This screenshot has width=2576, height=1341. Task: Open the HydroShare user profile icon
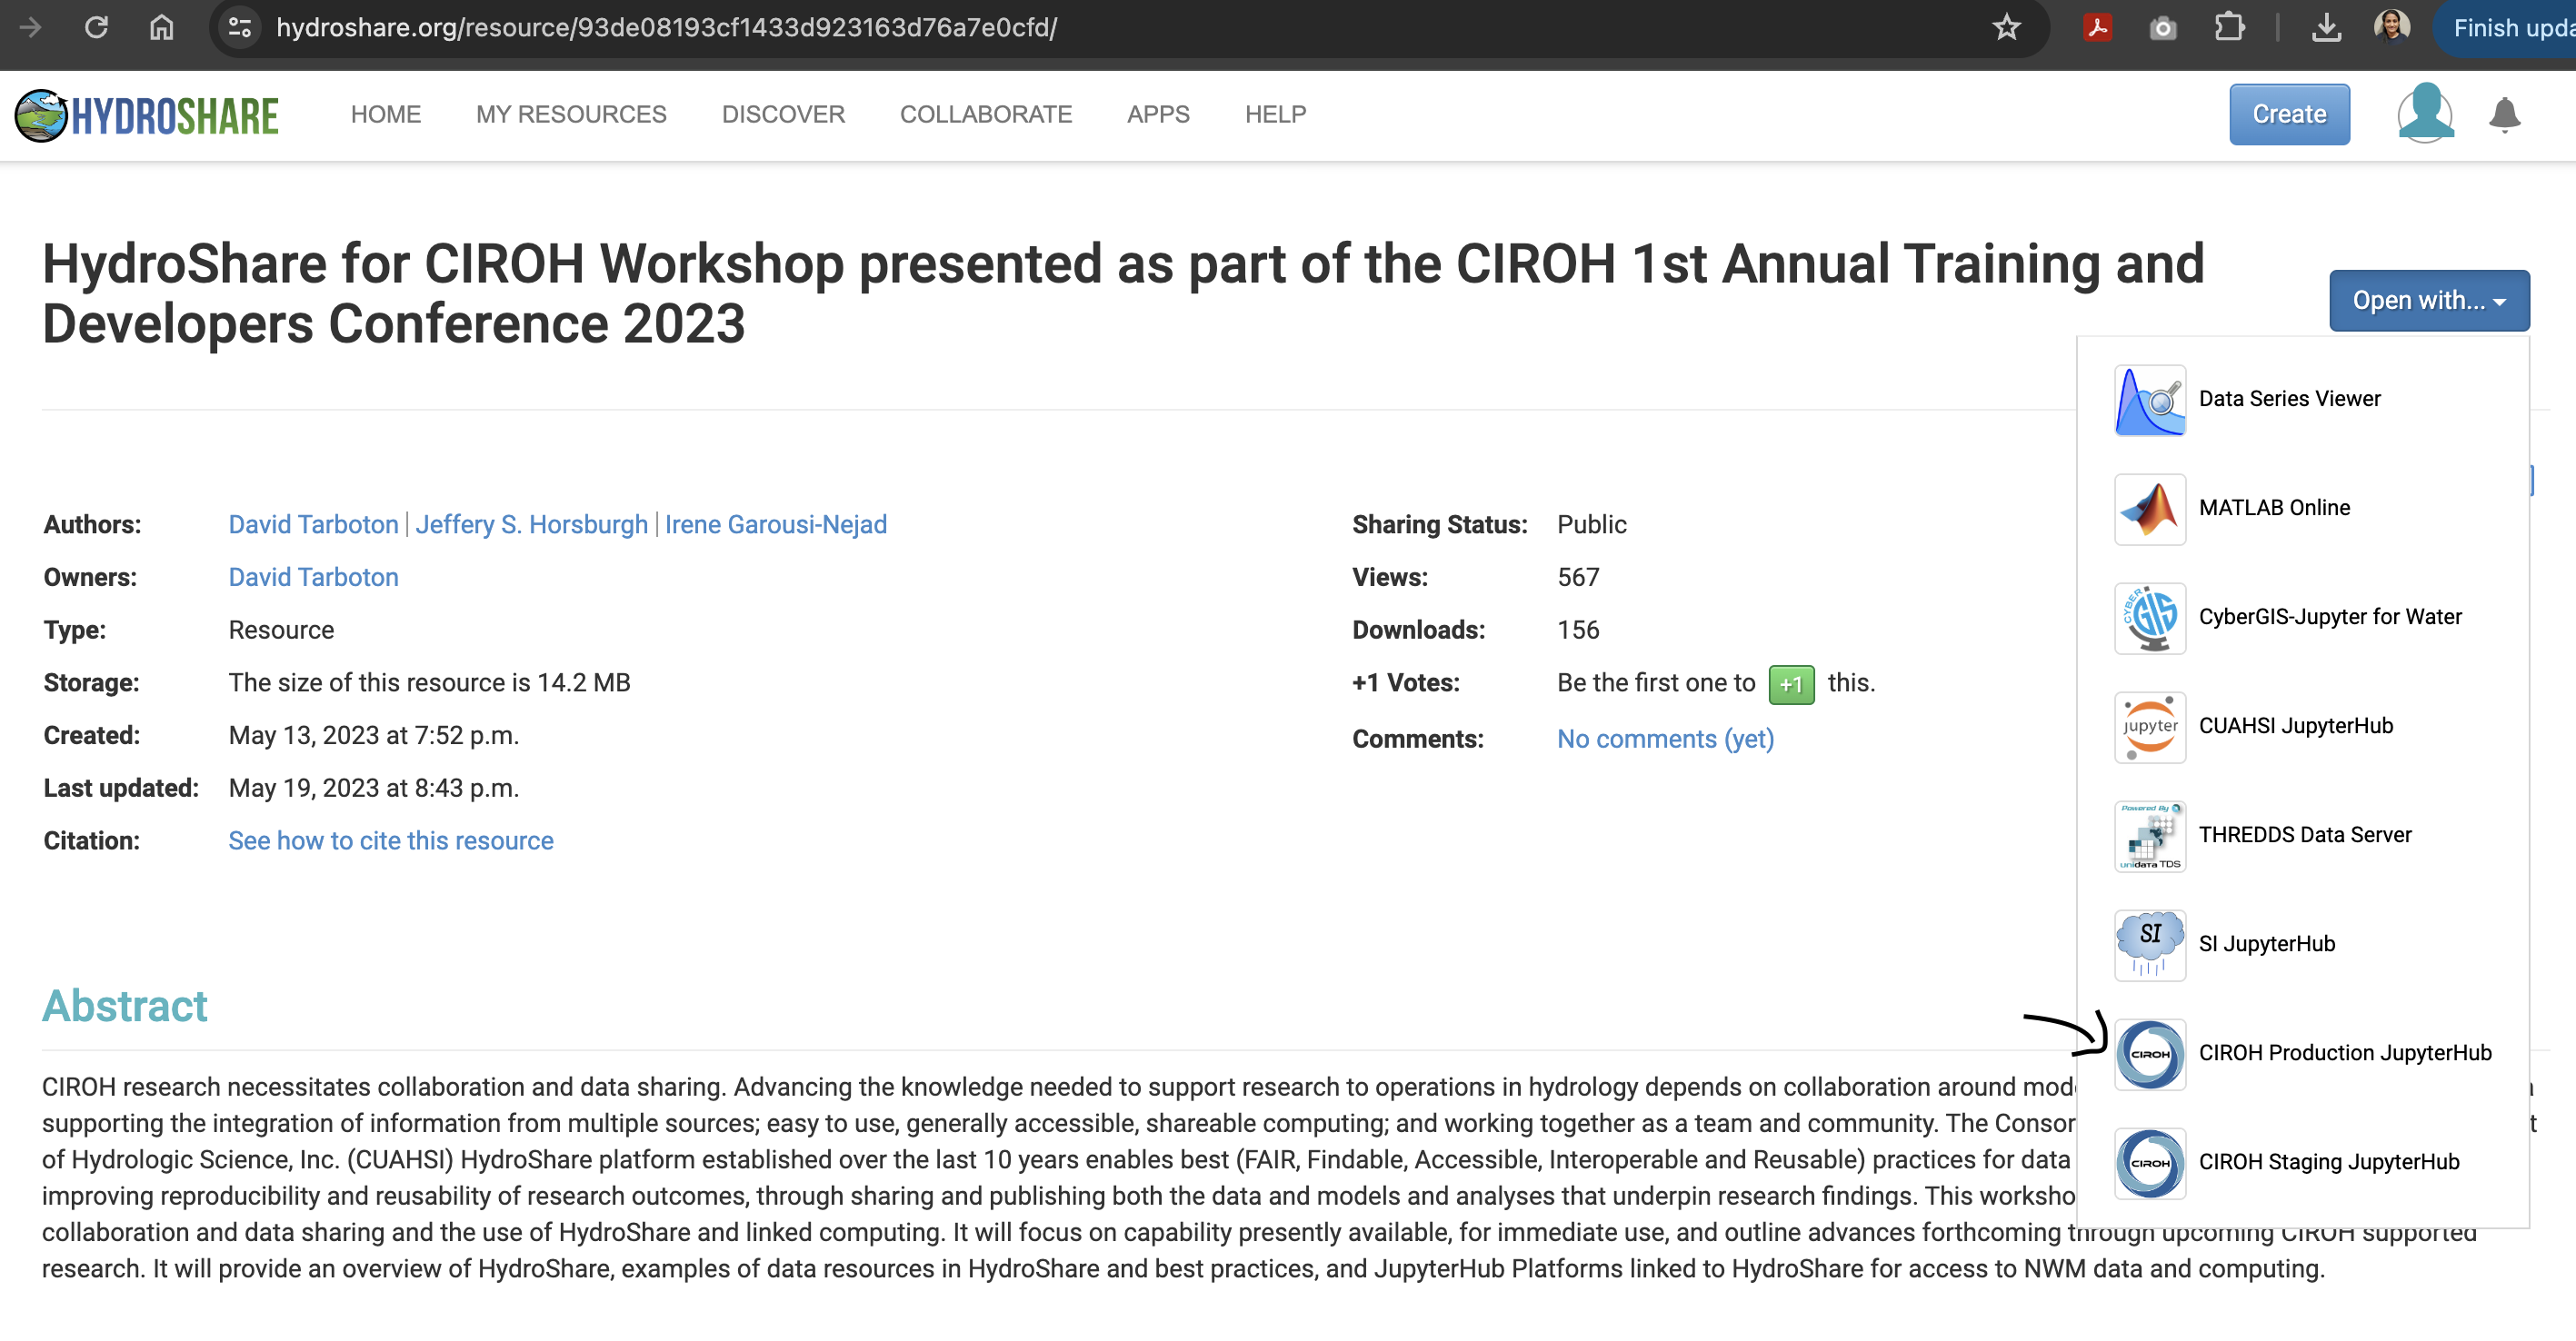pos(2425,113)
